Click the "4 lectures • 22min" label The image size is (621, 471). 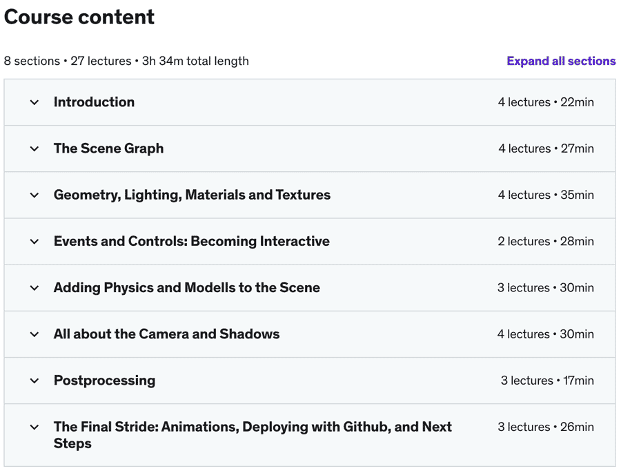pos(545,102)
